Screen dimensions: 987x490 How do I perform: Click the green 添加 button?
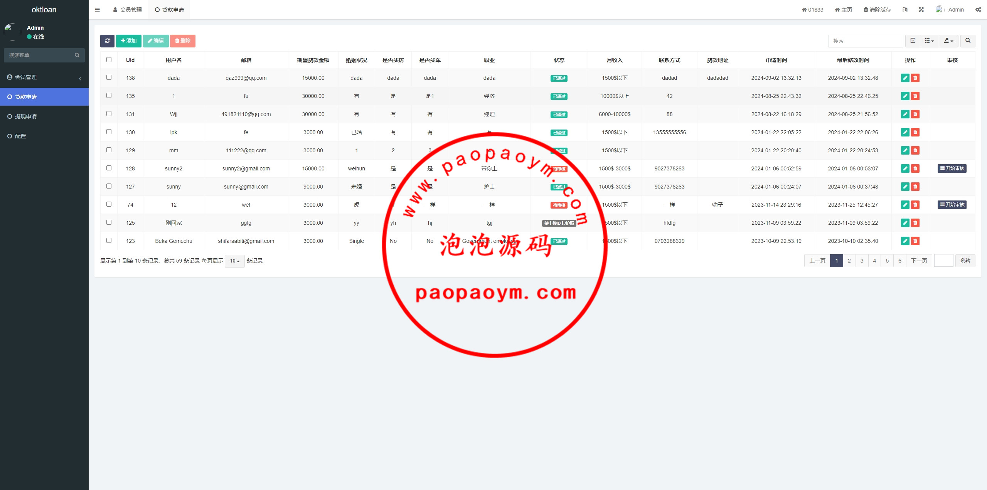[x=129, y=41]
